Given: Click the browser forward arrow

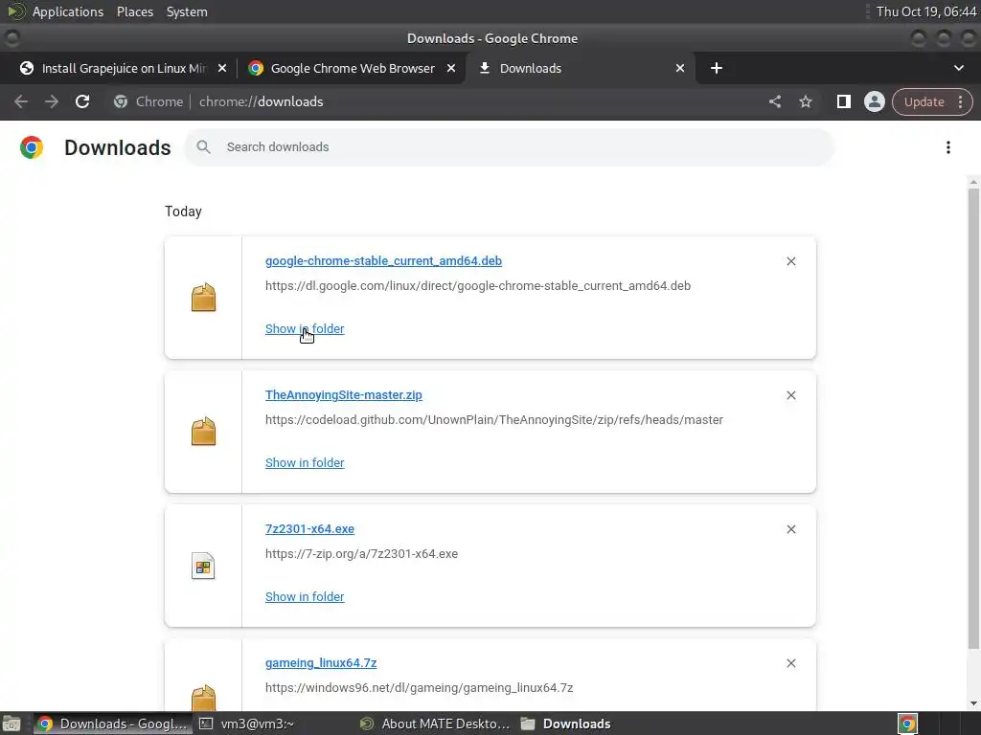Looking at the screenshot, I should pyautogui.click(x=52, y=101).
